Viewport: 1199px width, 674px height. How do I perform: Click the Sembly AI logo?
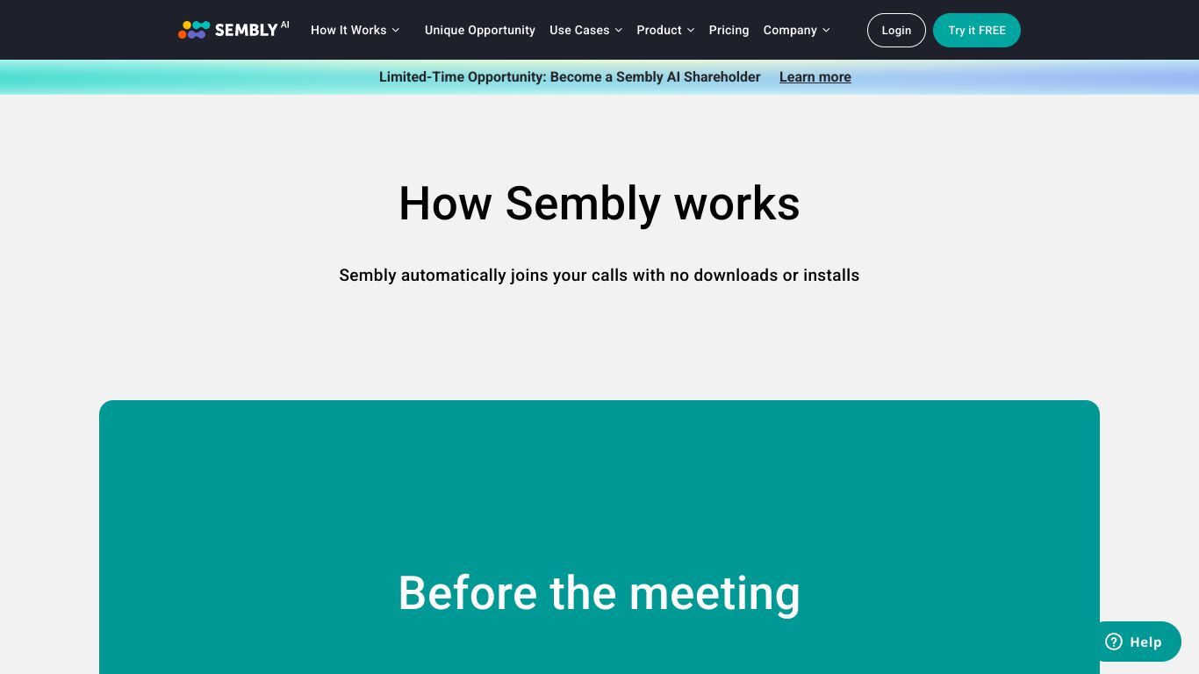(x=233, y=30)
